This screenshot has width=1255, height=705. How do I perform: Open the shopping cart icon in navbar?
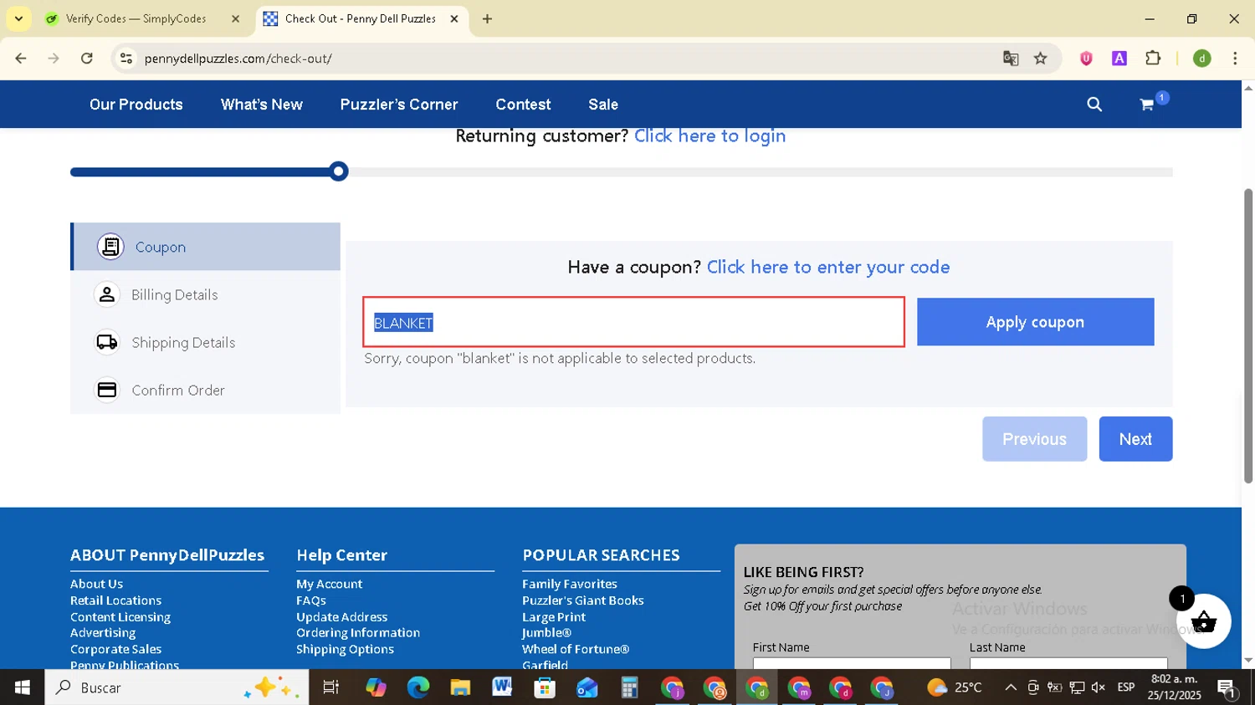1147,105
